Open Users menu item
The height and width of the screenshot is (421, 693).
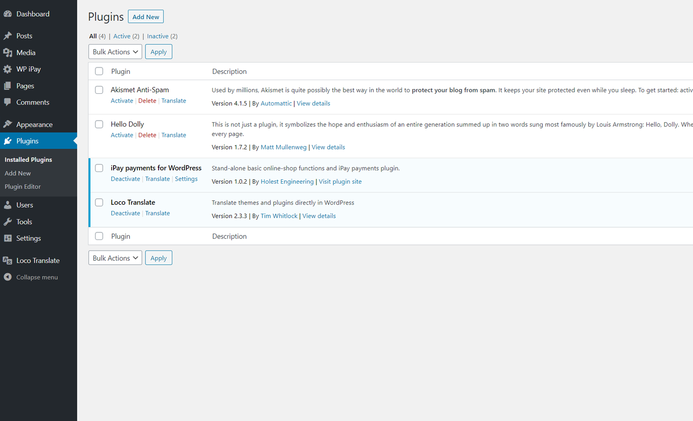tap(24, 205)
